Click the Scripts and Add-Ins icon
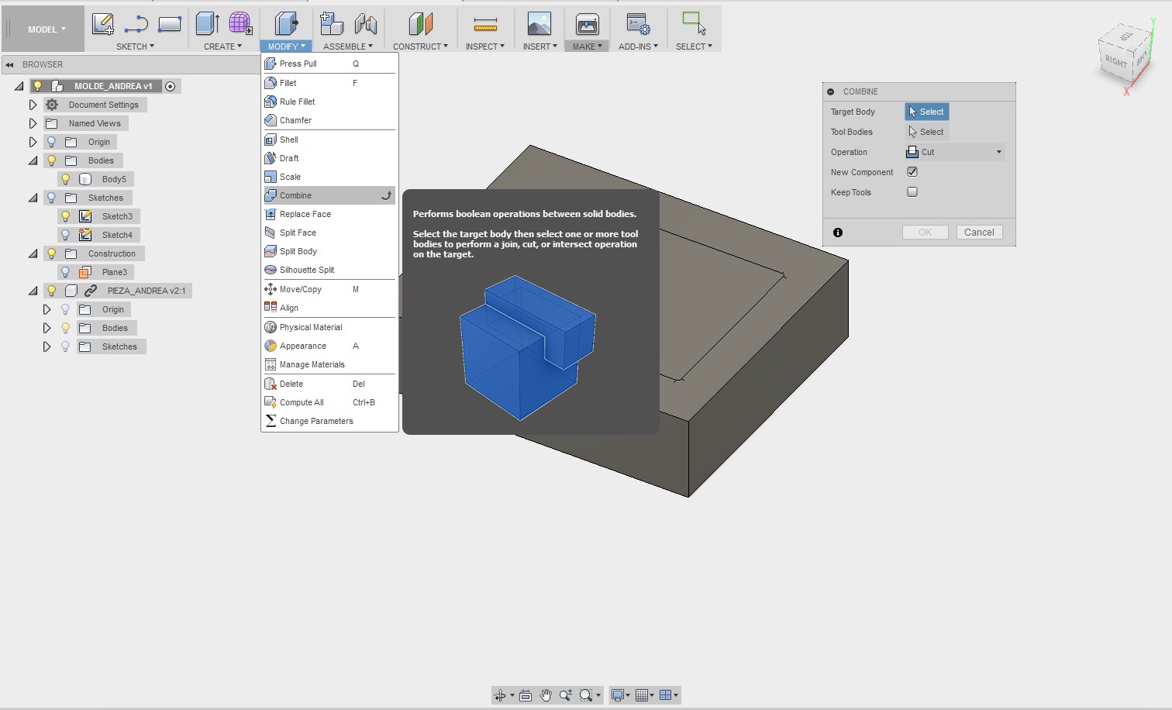 pos(638,25)
